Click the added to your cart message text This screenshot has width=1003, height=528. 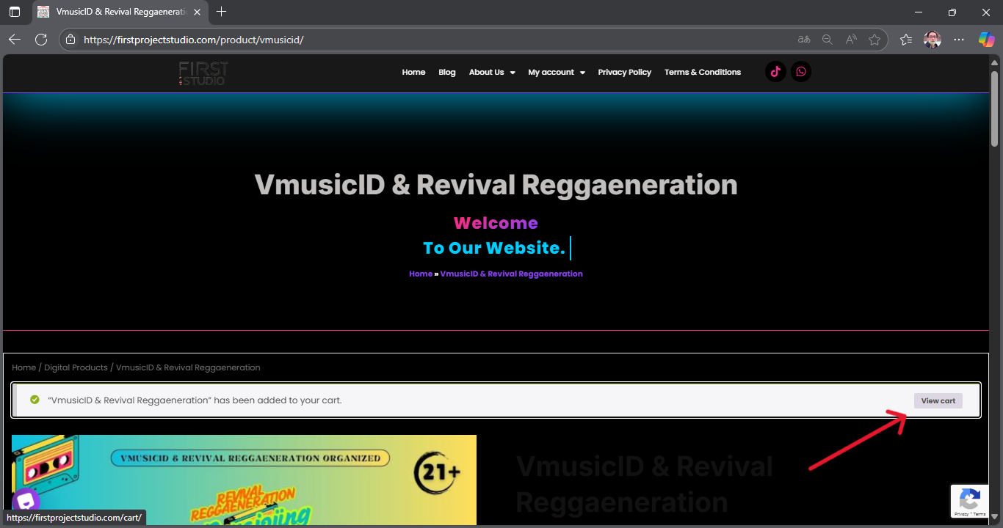[195, 400]
